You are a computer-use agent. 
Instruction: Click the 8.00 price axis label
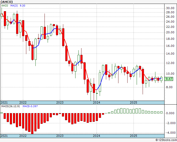click(x=169, y=87)
